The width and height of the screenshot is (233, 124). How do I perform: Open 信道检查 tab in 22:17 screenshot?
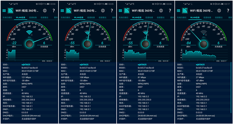[207, 18]
